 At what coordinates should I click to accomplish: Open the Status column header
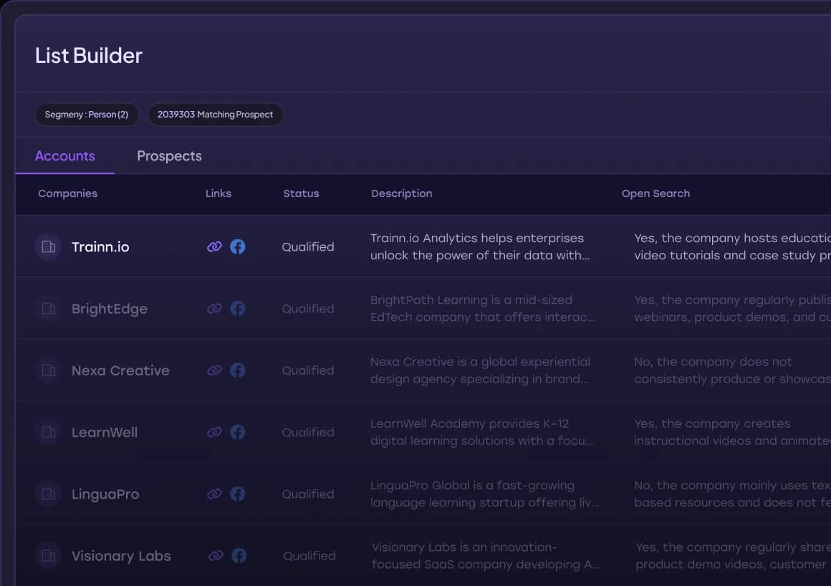pyautogui.click(x=301, y=193)
